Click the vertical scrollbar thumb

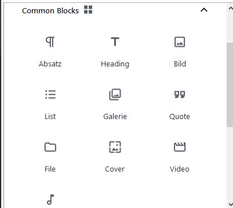click(x=230, y=85)
